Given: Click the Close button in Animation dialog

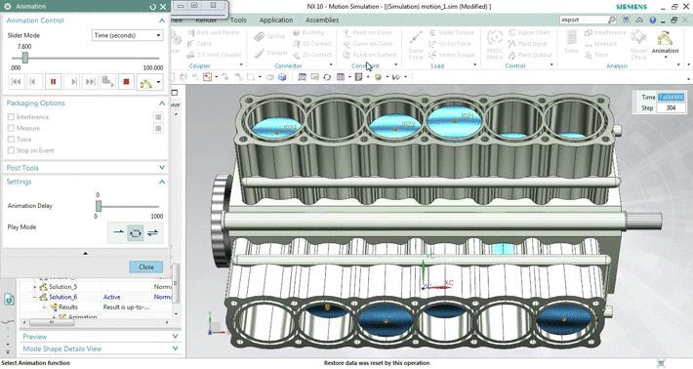Looking at the screenshot, I should 145,266.
